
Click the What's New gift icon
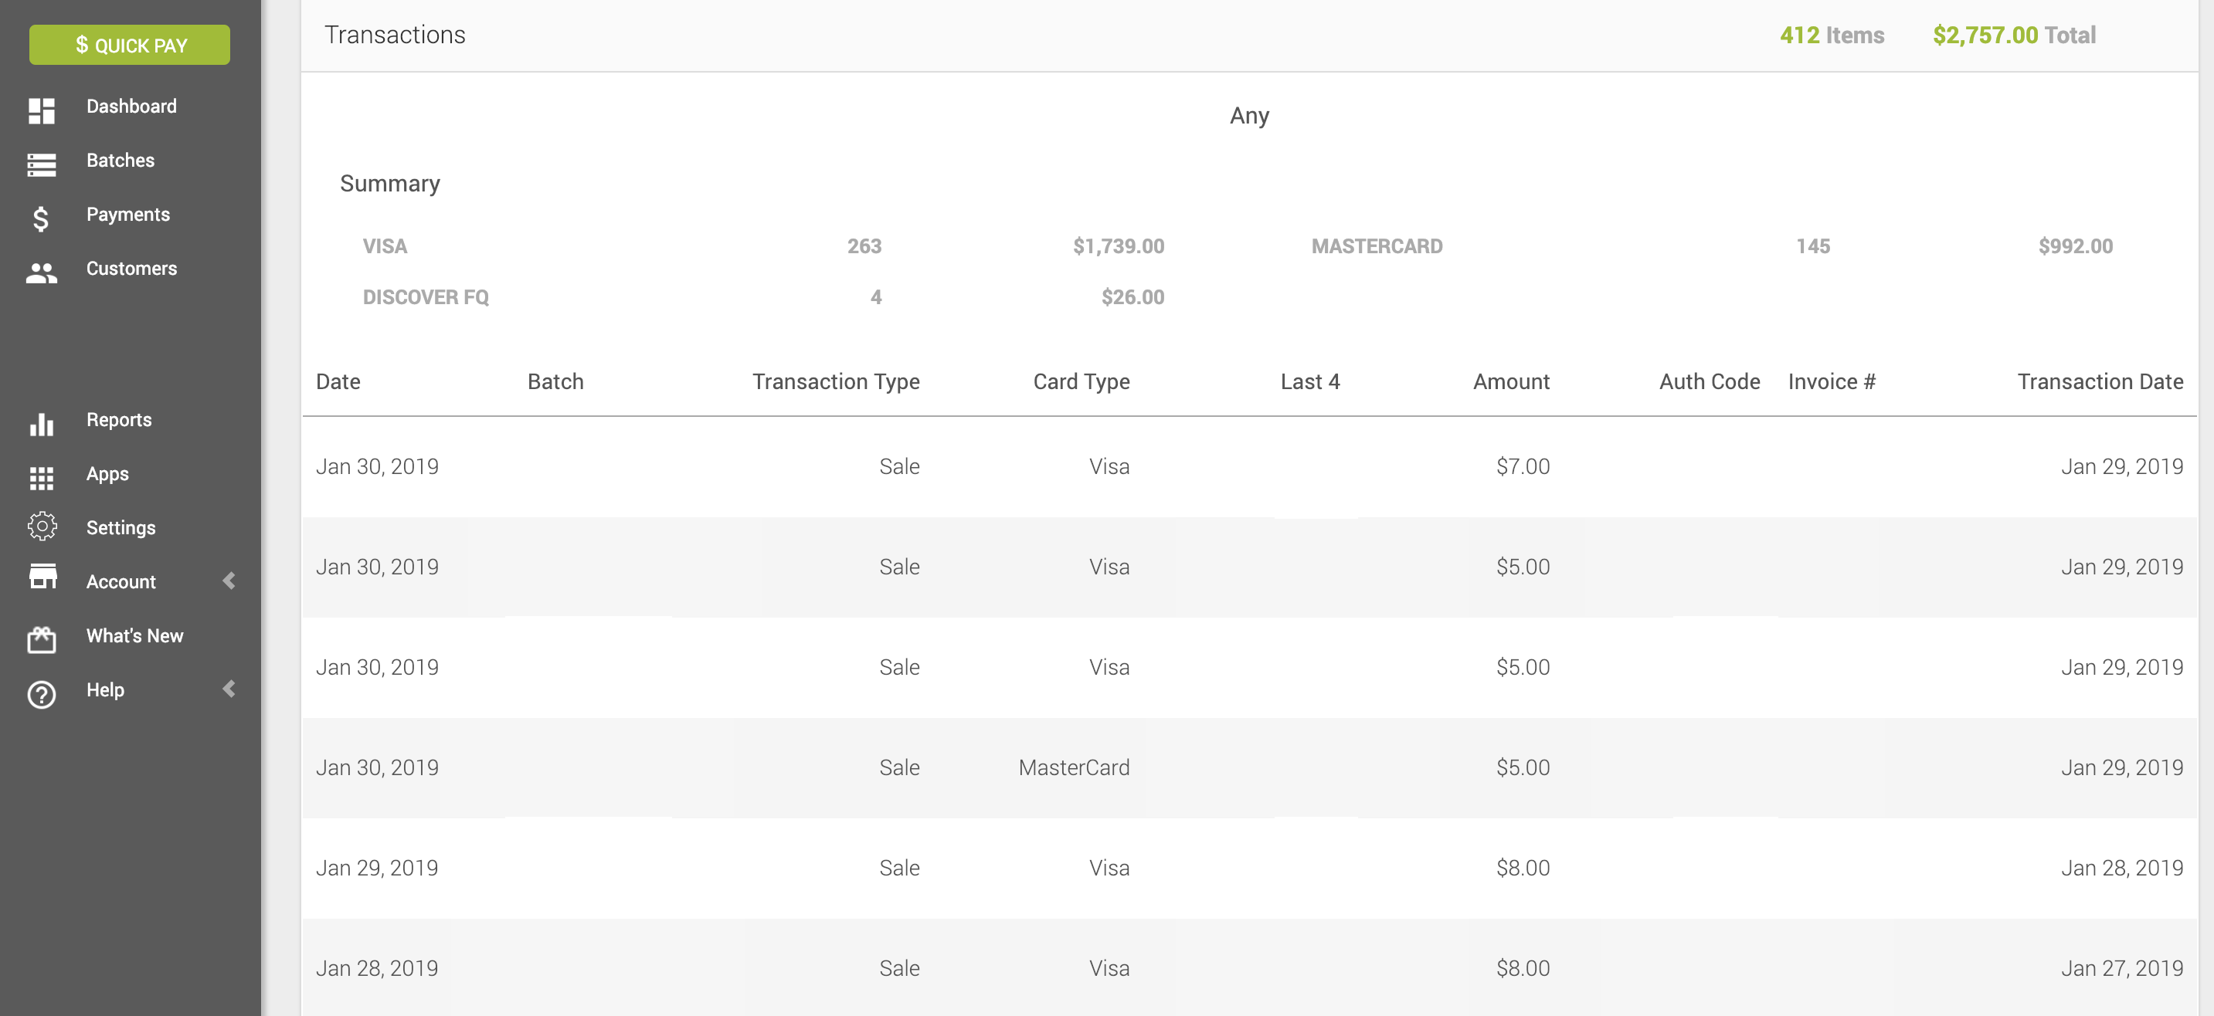click(x=41, y=638)
